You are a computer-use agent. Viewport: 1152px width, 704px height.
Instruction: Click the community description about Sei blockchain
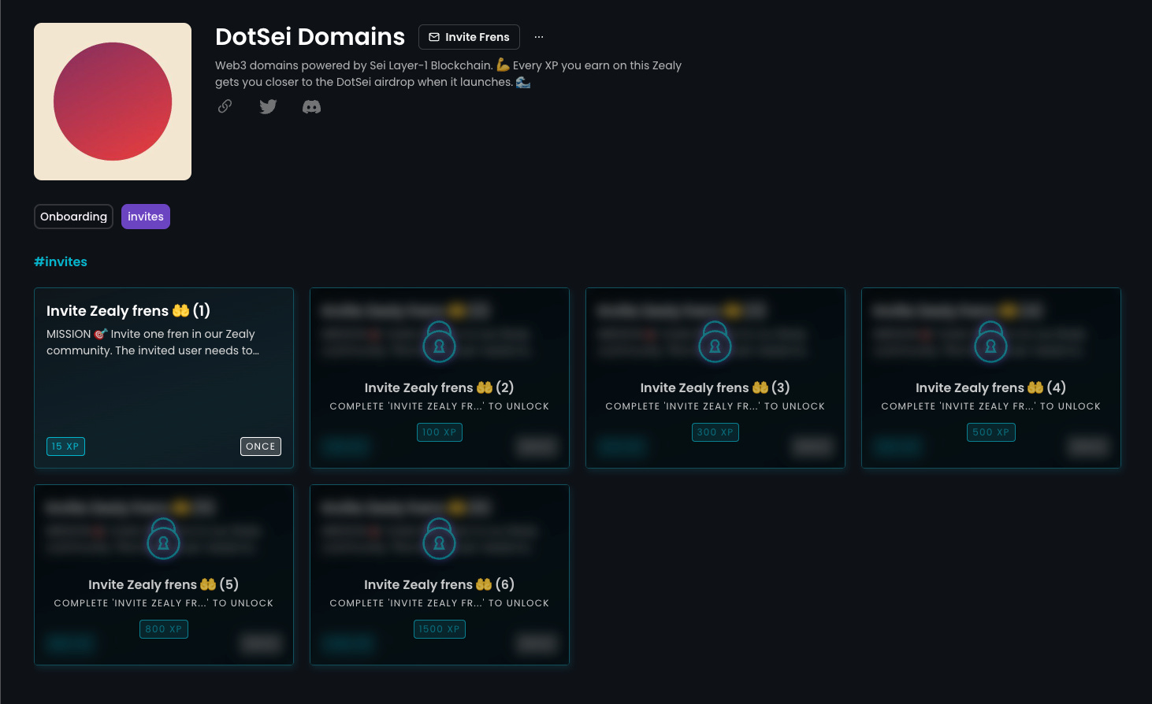[x=448, y=73]
